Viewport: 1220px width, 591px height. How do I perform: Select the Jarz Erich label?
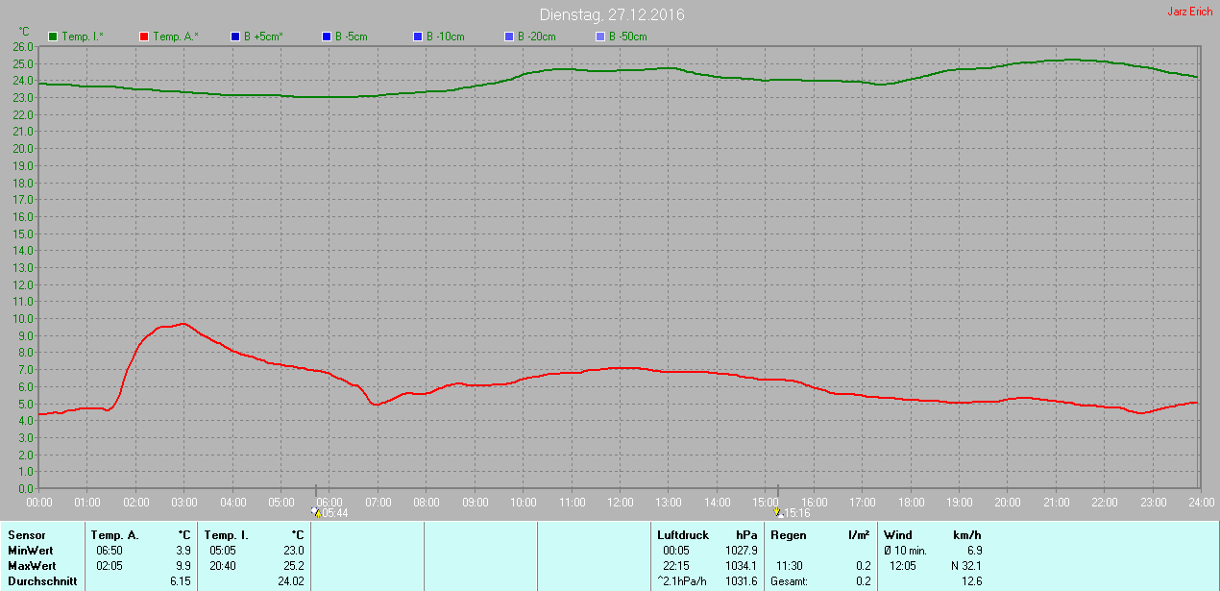coord(1190,12)
